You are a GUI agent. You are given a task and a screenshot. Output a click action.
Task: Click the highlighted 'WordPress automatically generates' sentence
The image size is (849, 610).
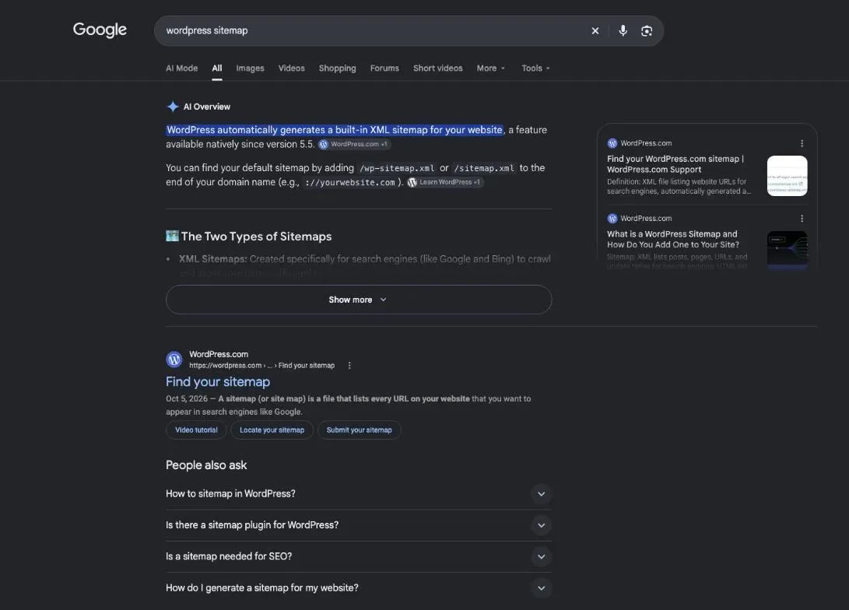335,130
